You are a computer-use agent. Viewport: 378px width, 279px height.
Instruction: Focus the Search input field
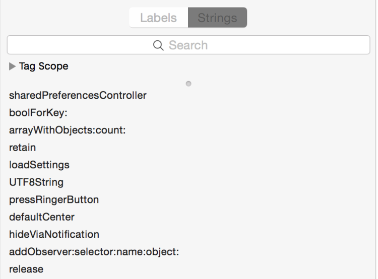188,45
